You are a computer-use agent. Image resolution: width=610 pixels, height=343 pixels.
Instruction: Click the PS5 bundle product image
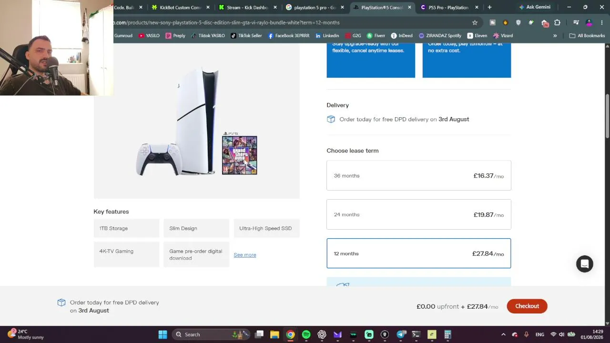196,121
